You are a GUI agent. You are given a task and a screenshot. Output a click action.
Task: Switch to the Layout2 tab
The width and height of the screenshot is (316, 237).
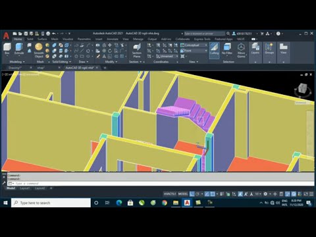coord(39,188)
